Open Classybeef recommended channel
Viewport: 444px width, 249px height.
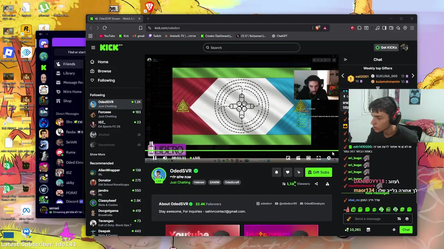(x=116, y=203)
